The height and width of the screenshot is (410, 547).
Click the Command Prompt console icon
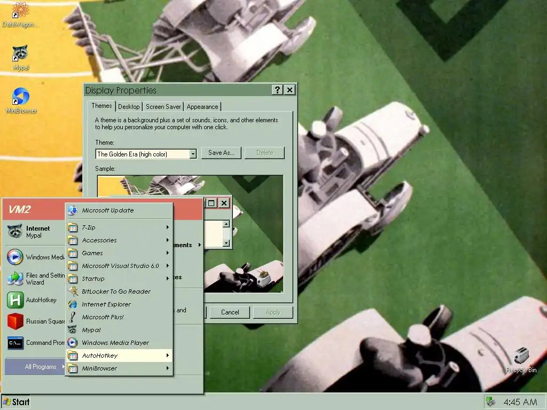(x=15, y=343)
